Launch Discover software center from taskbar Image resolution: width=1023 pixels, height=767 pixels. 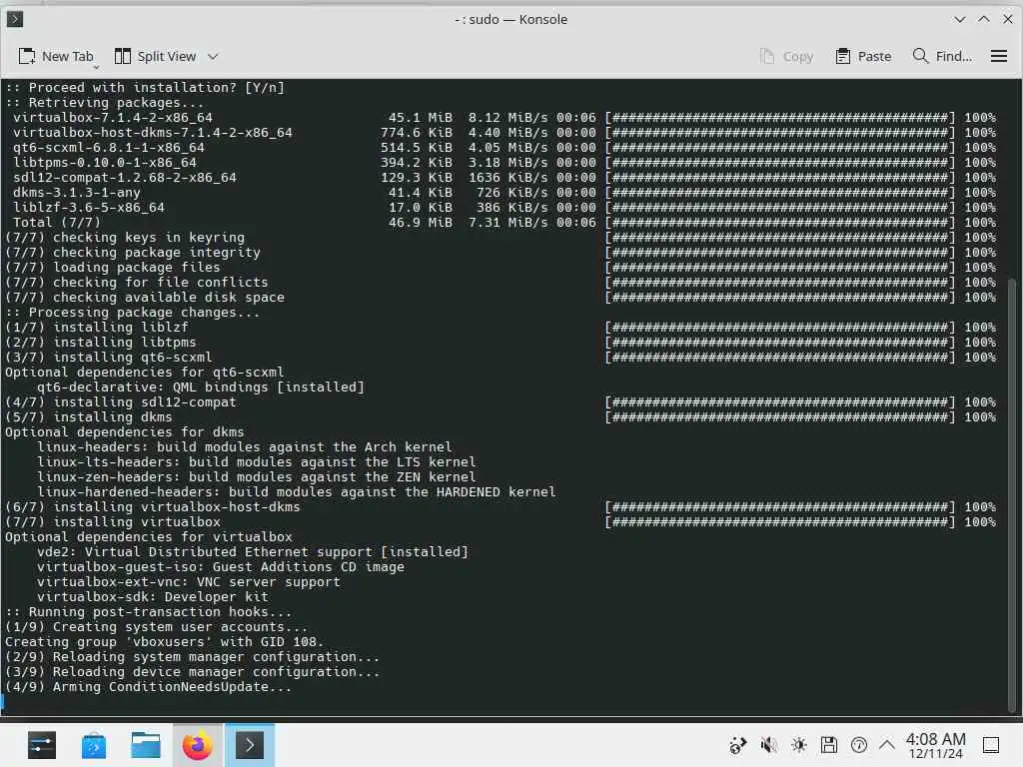click(94, 745)
